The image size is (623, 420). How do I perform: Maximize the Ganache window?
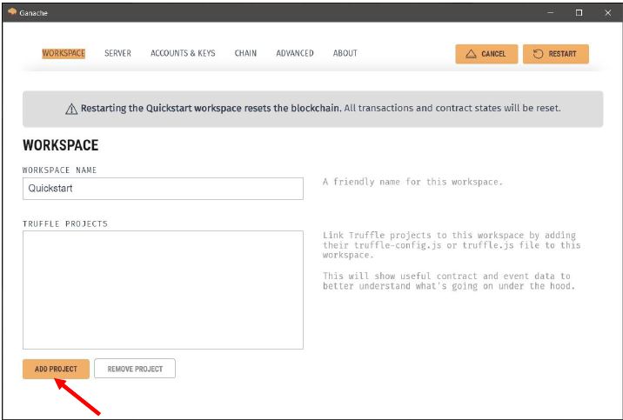coord(579,12)
